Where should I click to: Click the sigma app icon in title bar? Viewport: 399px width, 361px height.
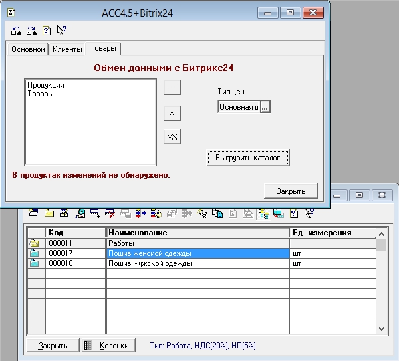pos(11,13)
